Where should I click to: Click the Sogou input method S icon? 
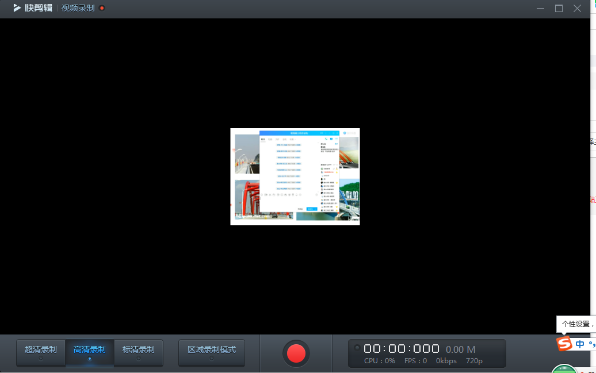point(564,343)
